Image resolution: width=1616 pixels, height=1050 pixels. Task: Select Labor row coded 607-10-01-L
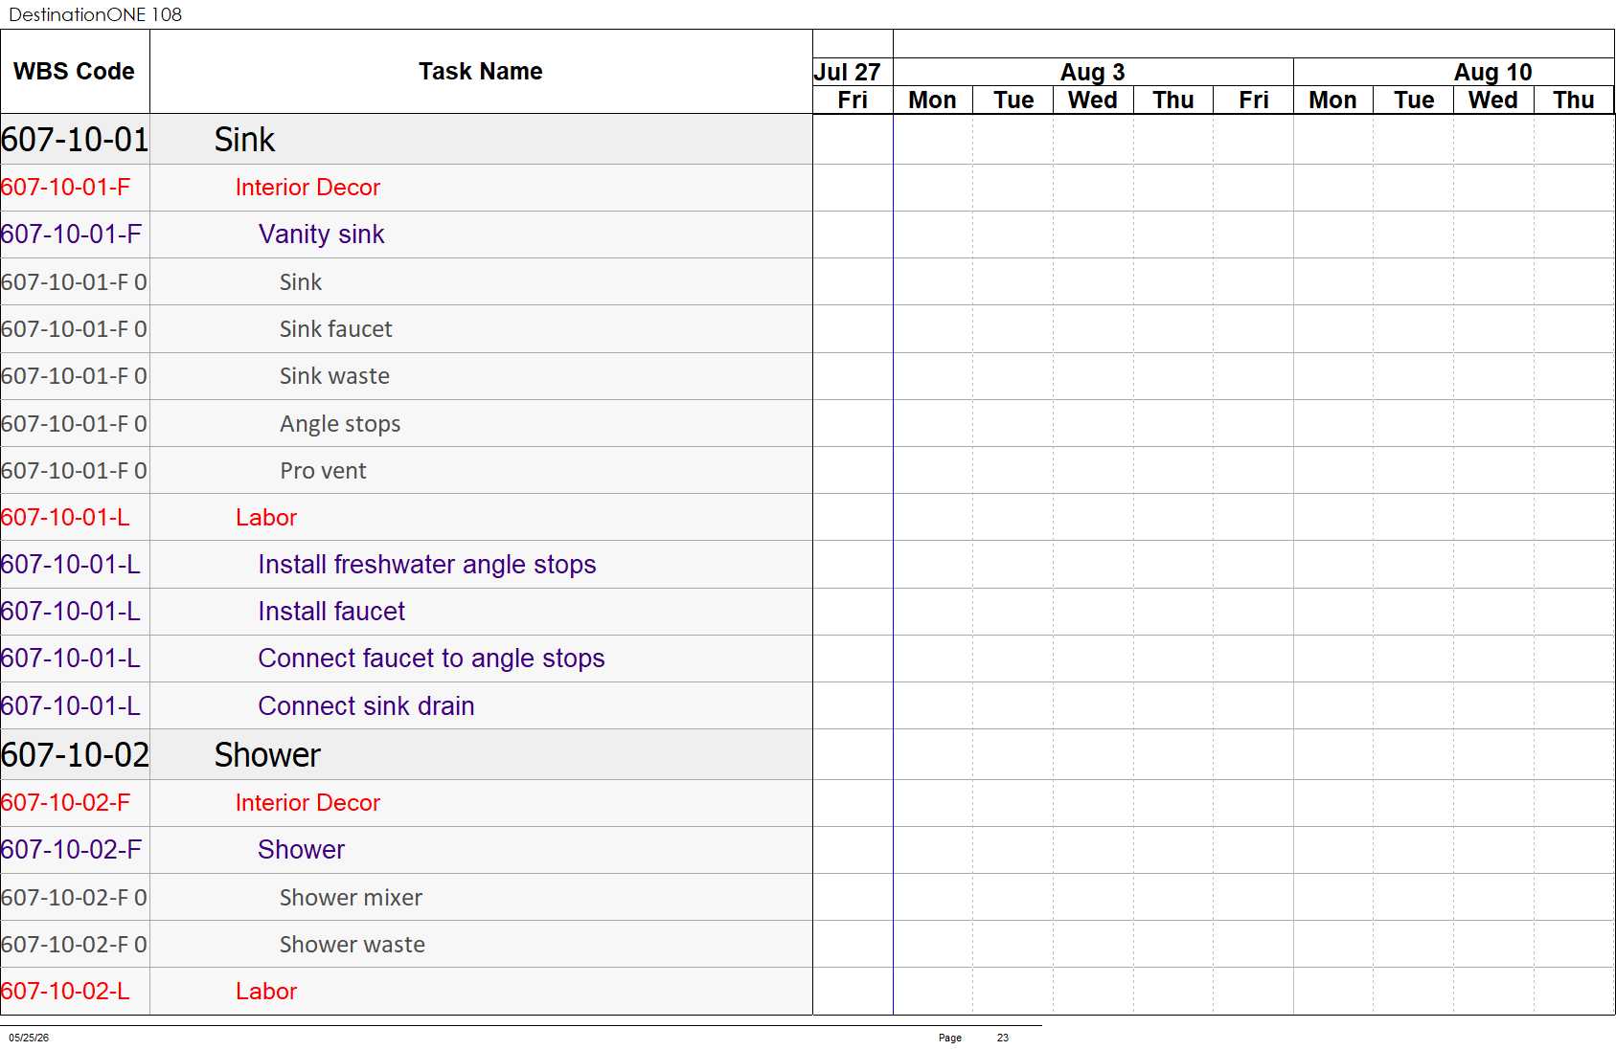[x=266, y=518]
